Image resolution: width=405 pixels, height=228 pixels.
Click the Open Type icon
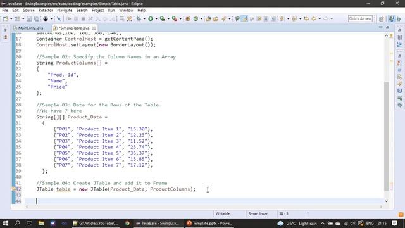click(208, 18)
